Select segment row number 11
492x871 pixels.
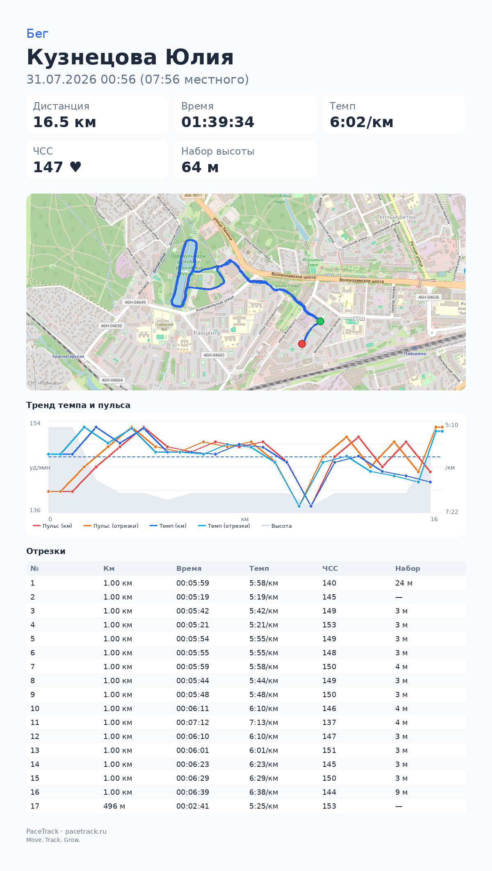click(x=246, y=723)
